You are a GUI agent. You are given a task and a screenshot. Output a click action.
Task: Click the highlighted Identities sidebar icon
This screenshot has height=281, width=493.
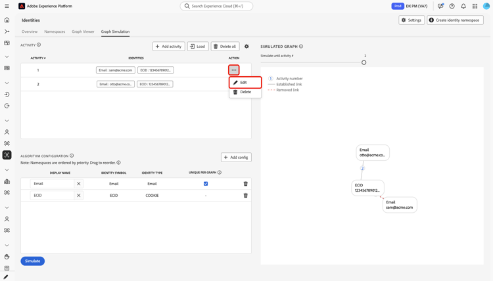tap(7, 155)
